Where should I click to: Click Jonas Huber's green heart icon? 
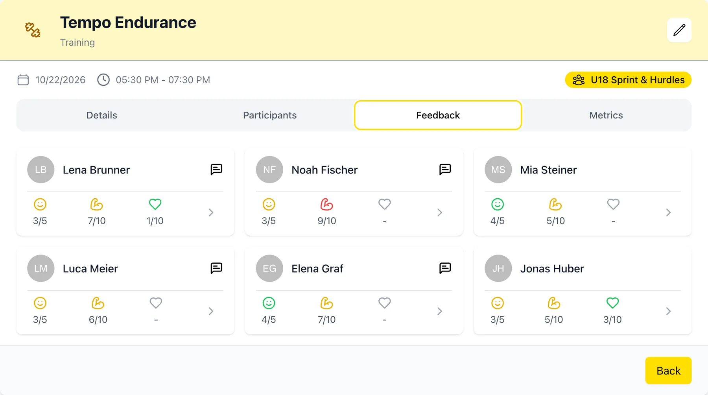point(612,303)
